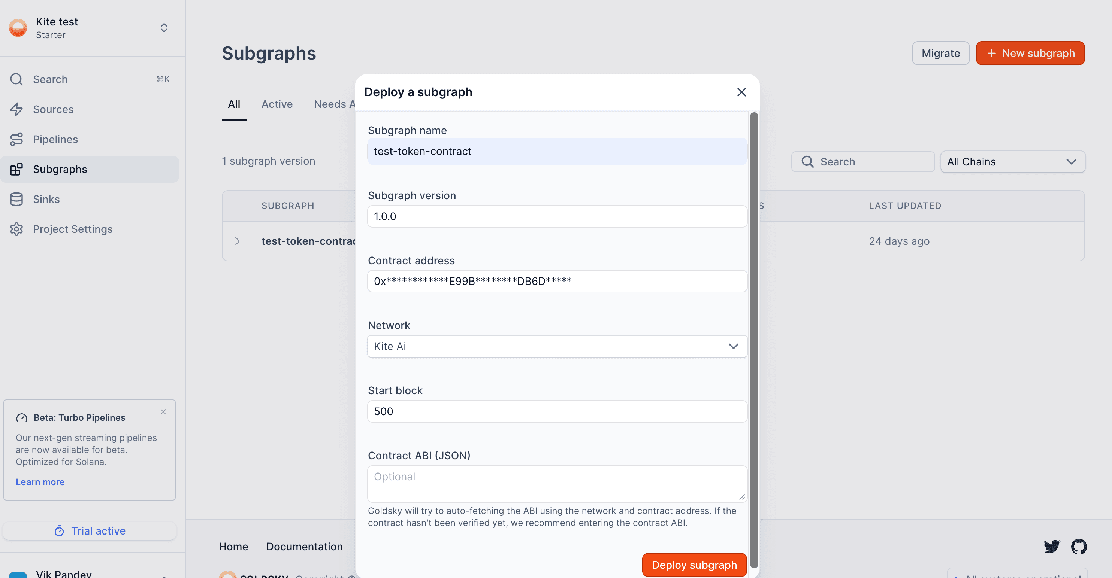Click the Kite test project avatar icon
Screen dimensions: 1112x578
[x=18, y=28]
